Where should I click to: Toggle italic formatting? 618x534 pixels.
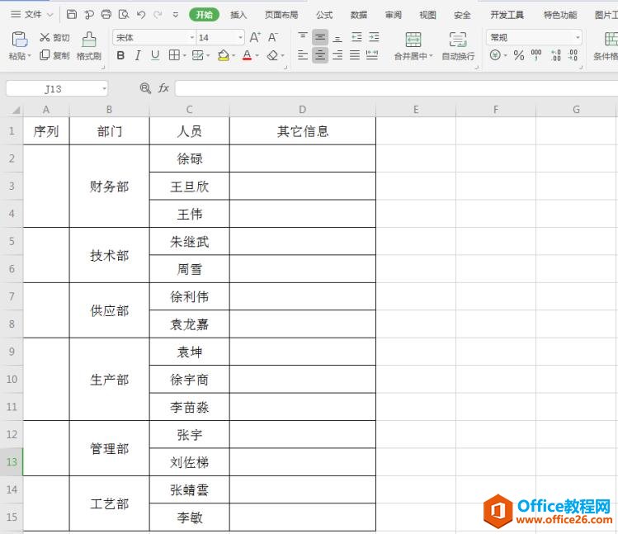pyautogui.click(x=138, y=55)
